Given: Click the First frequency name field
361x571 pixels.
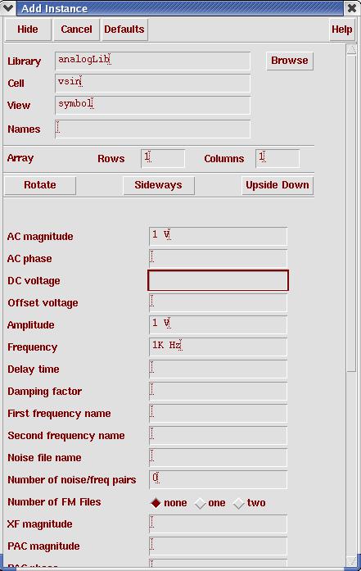Looking at the screenshot, I should (218, 414).
